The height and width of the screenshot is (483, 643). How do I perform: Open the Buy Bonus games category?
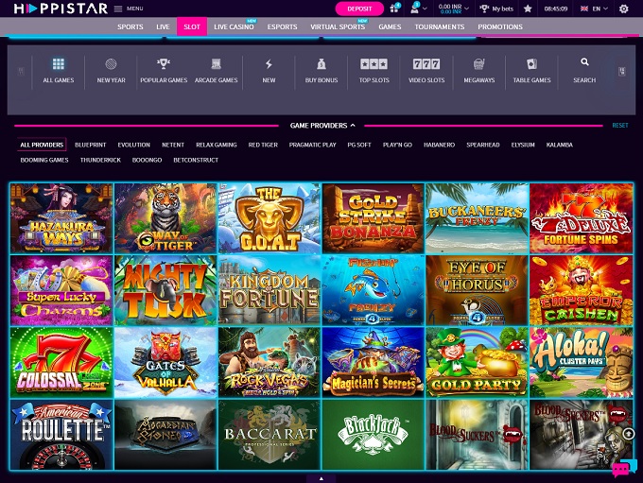(321, 71)
